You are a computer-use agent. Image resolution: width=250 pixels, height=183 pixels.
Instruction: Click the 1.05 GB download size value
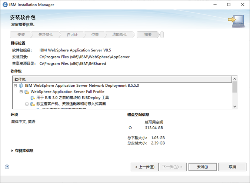point(158,138)
